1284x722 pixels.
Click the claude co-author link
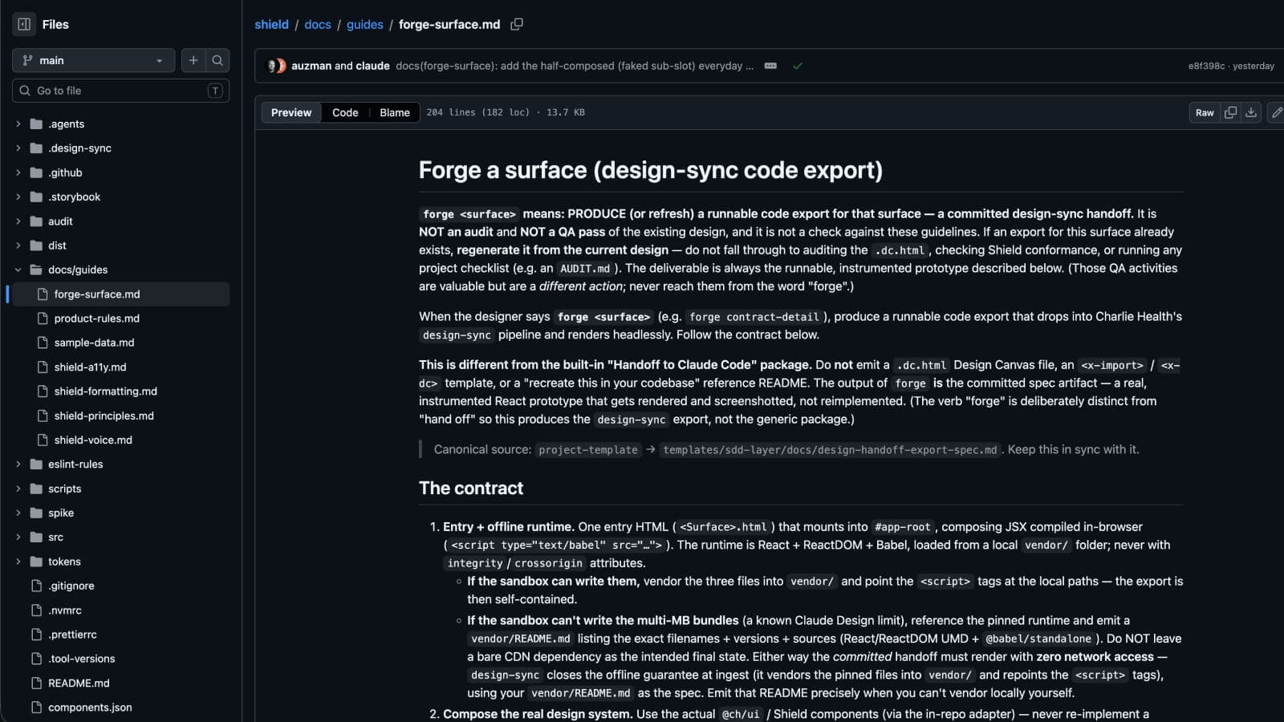click(372, 66)
